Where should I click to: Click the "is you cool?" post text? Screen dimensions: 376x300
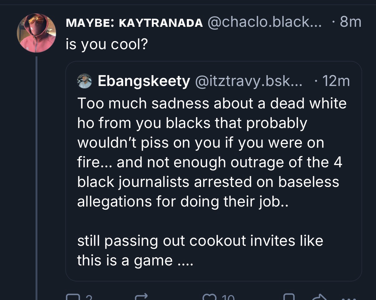107,45
